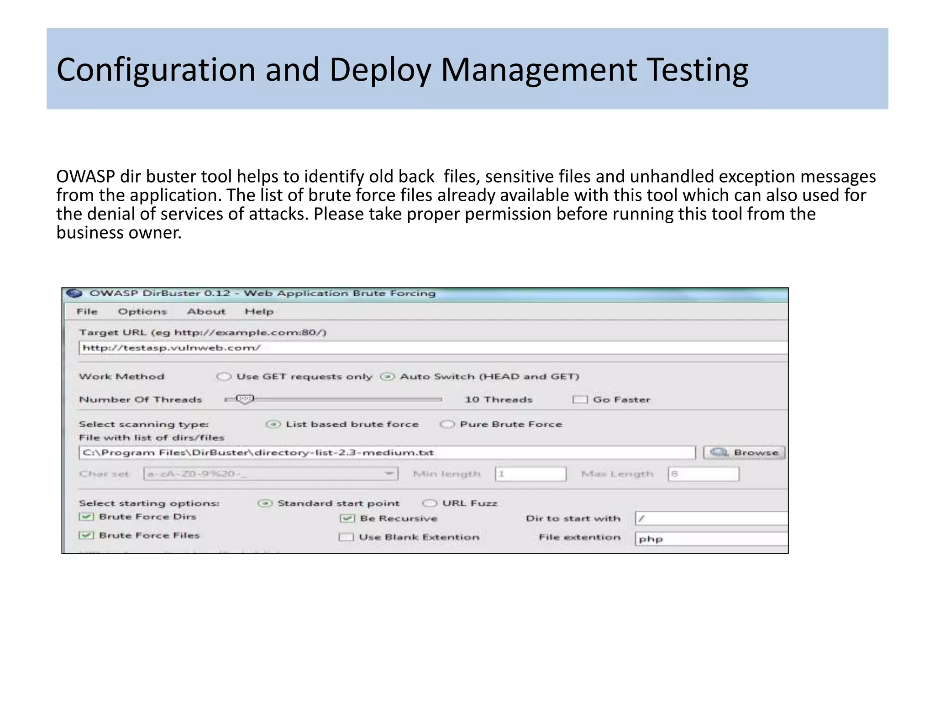Select Standard start point radio button
This screenshot has width=935, height=701.
(265, 503)
